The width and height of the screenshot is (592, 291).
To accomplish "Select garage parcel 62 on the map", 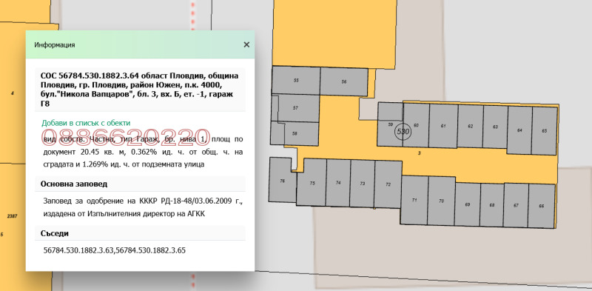I will 471,127.
